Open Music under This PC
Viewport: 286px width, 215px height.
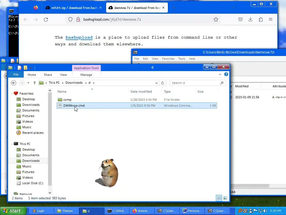(27, 166)
